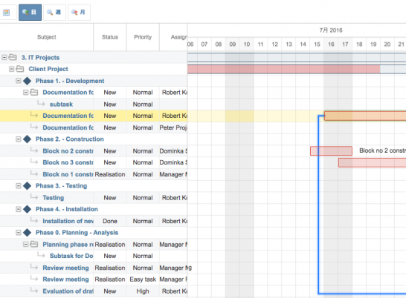The height and width of the screenshot is (298, 406).
Task: Click 'Realisation' status of Block no 1
Action: pos(110,174)
